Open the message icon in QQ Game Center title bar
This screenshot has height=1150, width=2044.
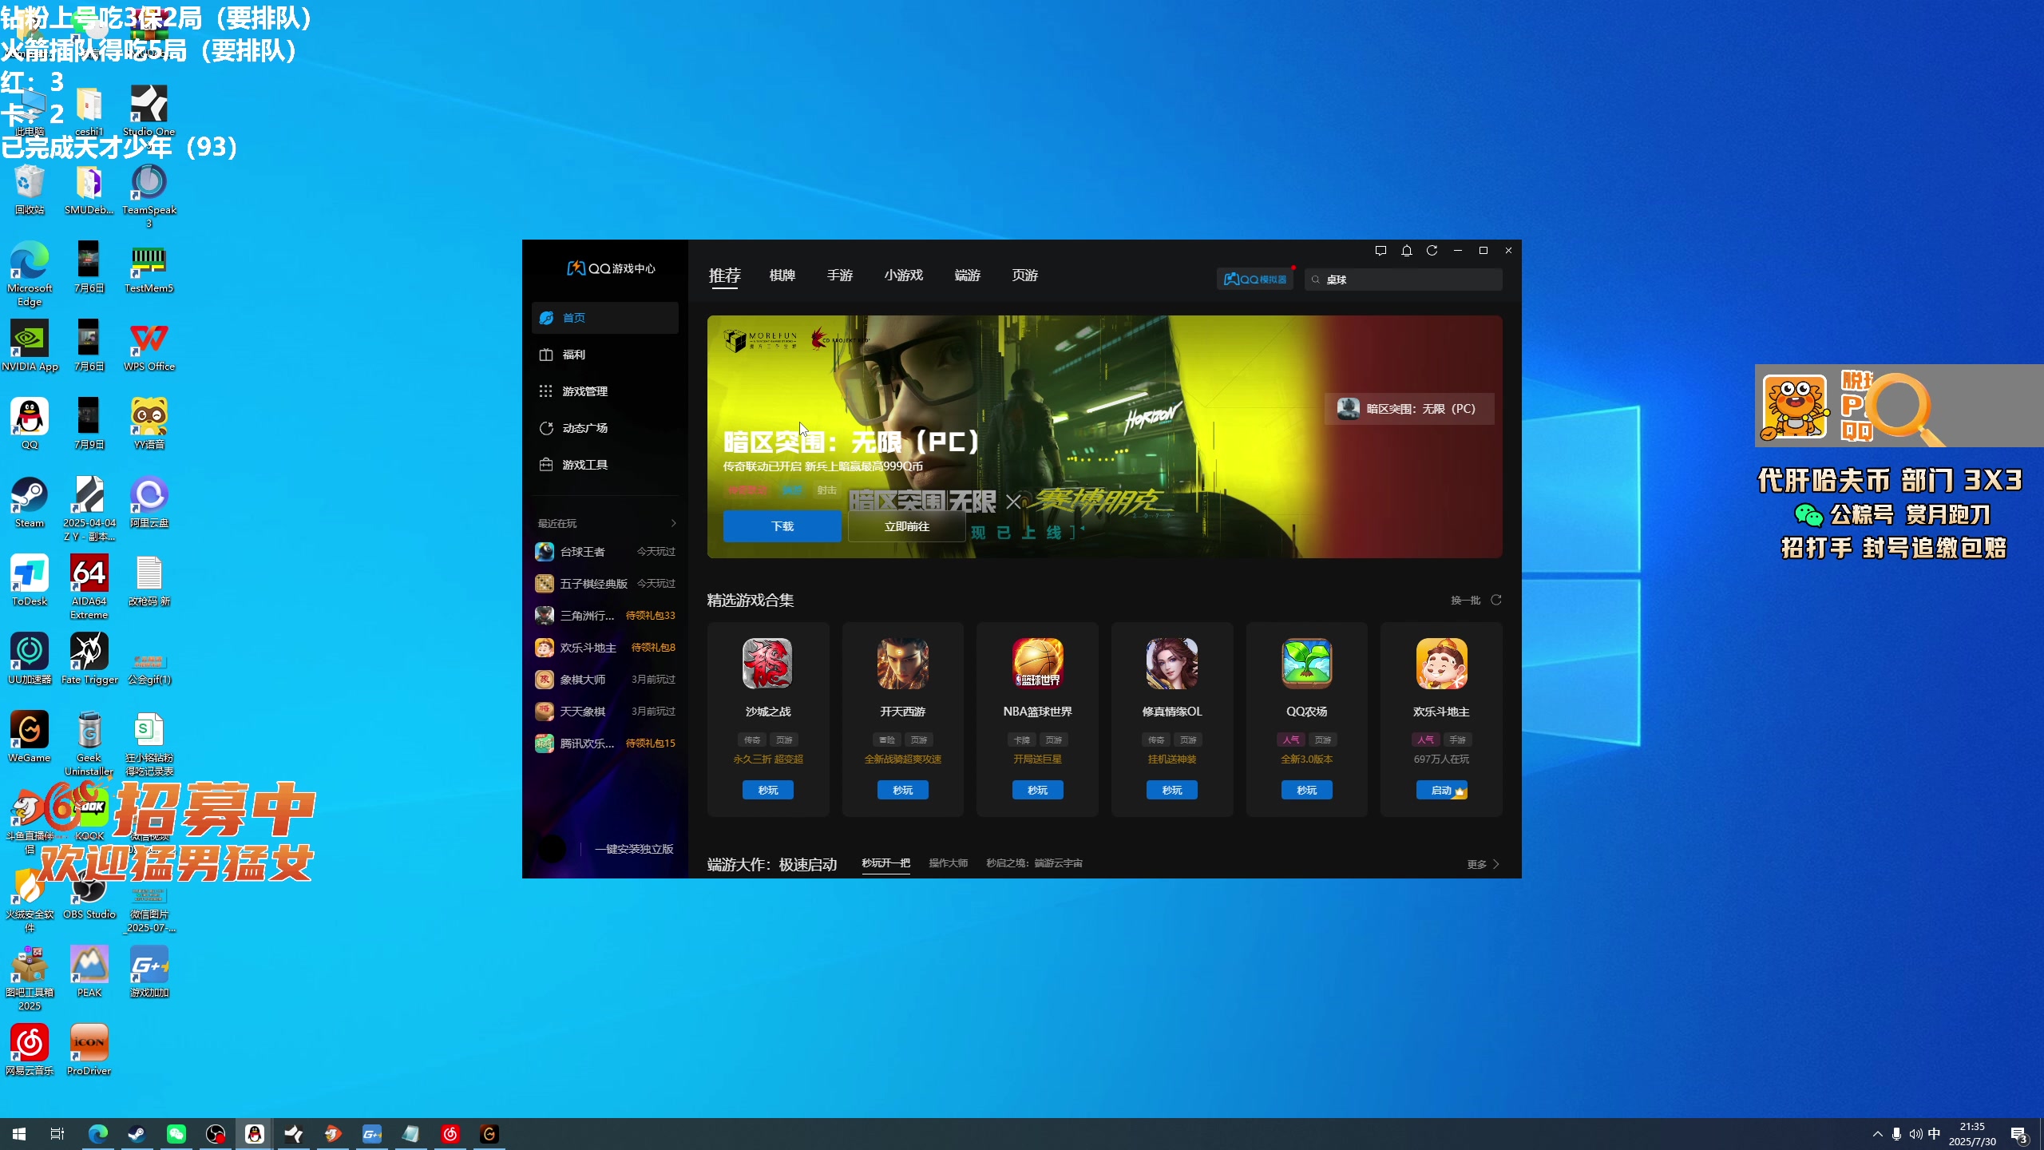click(1380, 251)
